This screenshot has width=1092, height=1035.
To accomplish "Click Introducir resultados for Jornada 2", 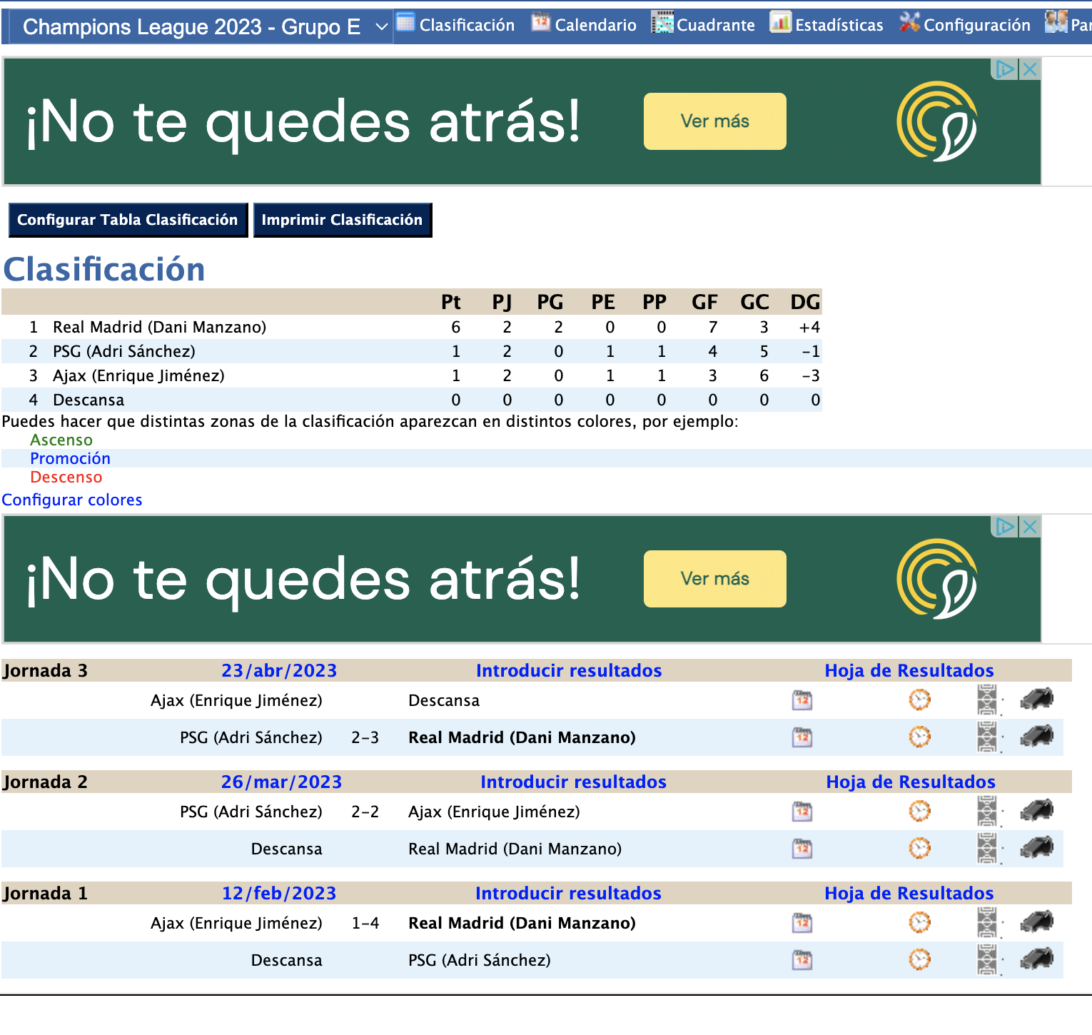I will click(x=573, y=782).
